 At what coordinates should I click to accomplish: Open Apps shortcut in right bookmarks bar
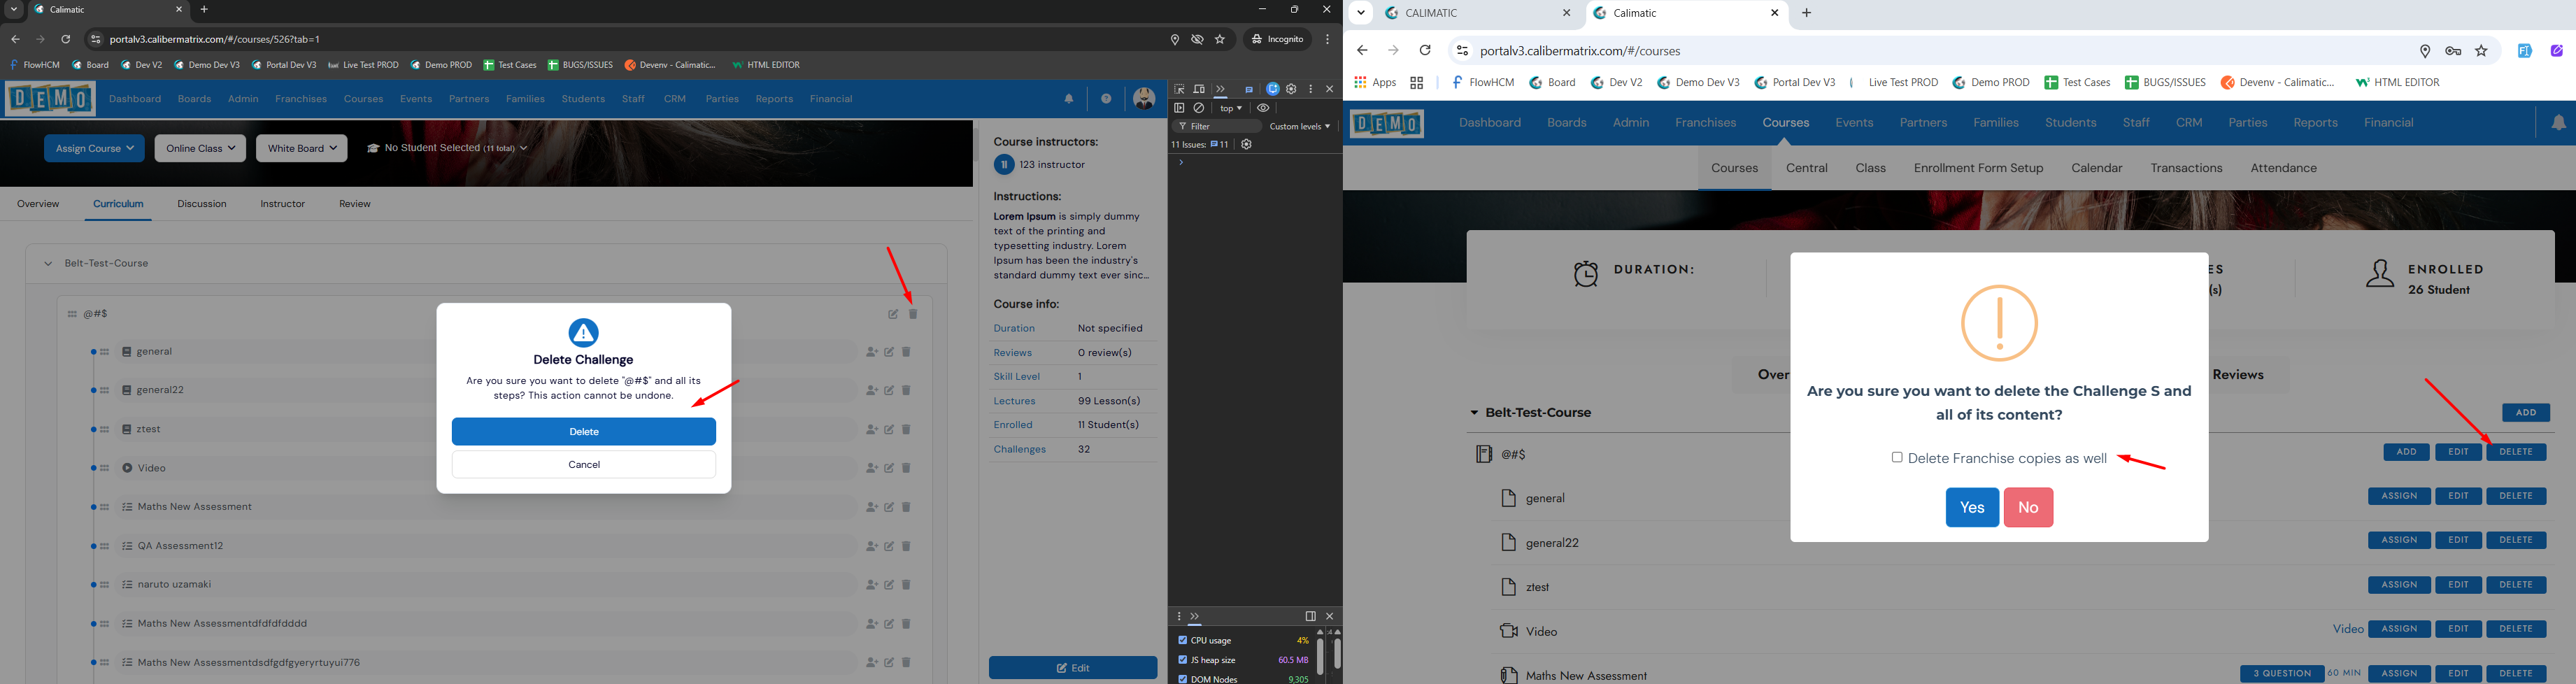tap(1375, 83)
